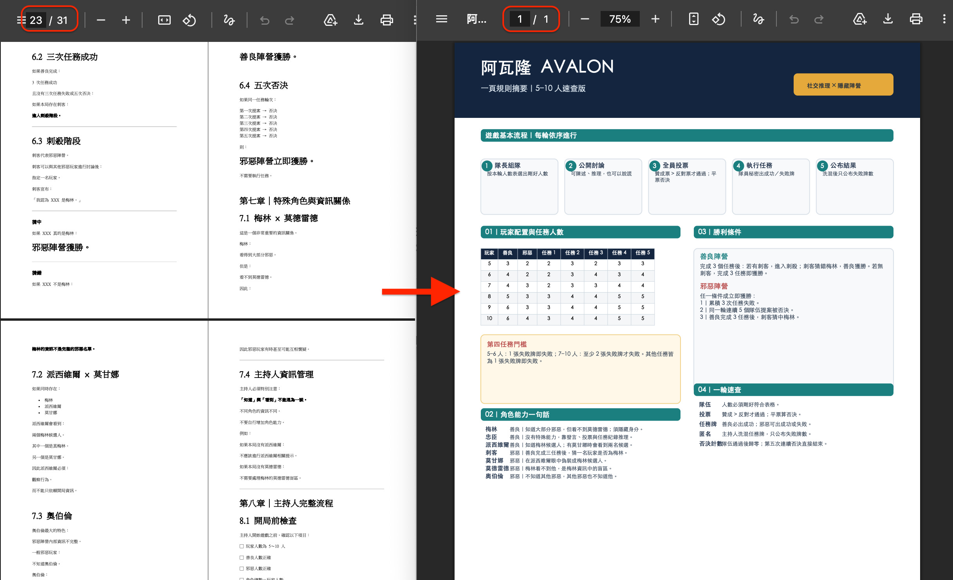Screen dimensions: 953x580
Task: Click step card 全員投票
Action: pos(687,186)
